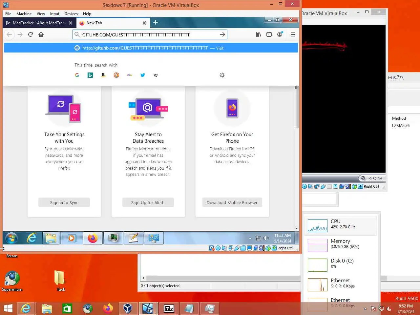Open new tab with plus button
Image resolution: width=420 pixels, height=315 pixels.
tap(156, 22)
